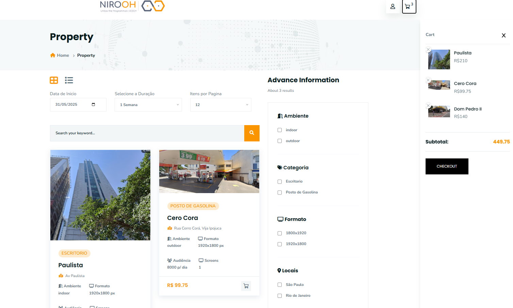The image size is (513, 308).
Task: Switch to grid view layout
Action: pyautogui.click(x=54, y=80)
